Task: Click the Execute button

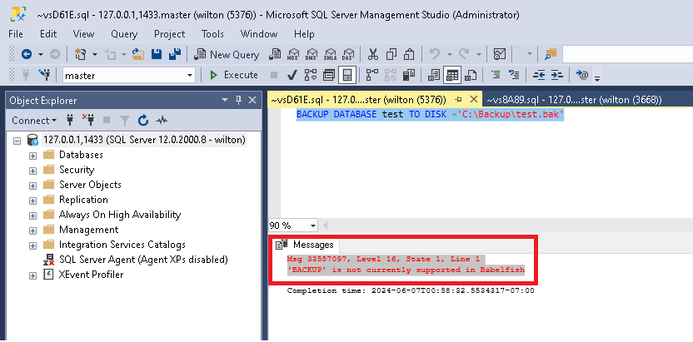Action: (x=234, y=75)
